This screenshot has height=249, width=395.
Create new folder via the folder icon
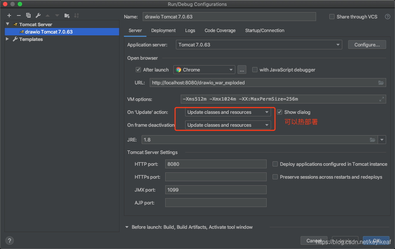(x=67, y=15)
